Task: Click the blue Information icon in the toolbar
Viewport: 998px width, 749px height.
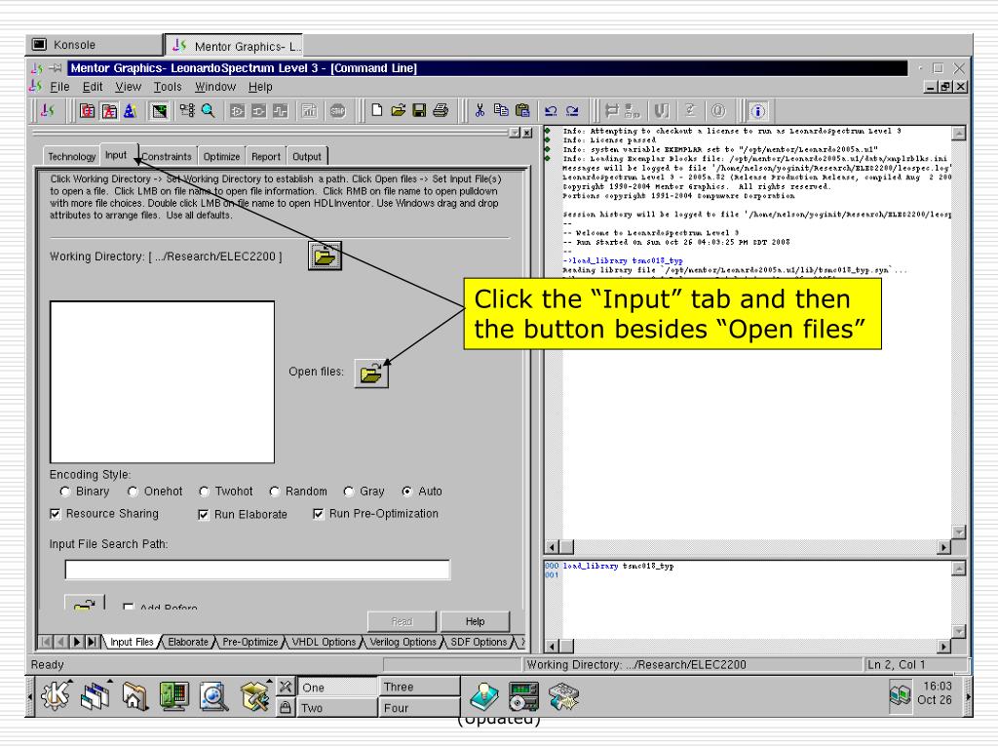Action: [x=757, y=111]
